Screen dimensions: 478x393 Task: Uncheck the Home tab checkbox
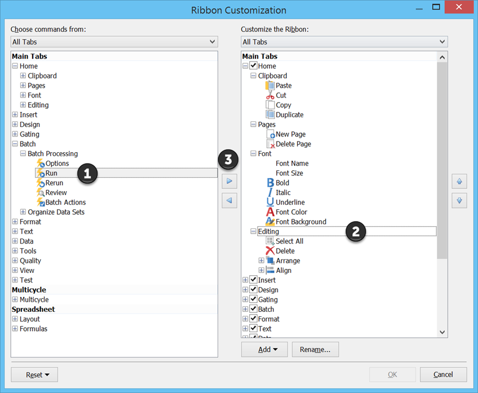coord(253,66)
